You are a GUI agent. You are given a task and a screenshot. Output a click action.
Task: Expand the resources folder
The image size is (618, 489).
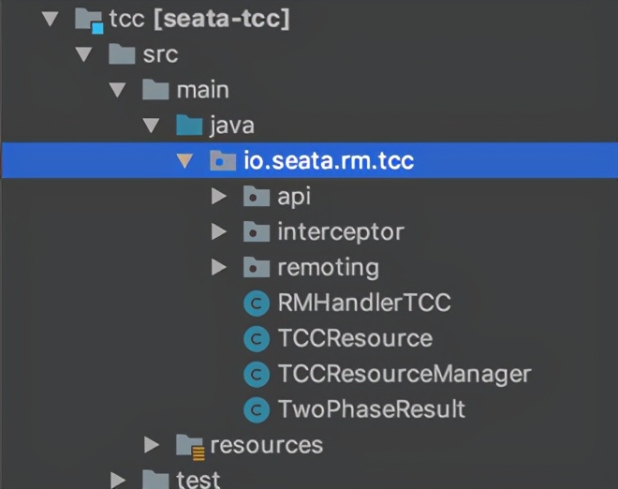point(152,445)
